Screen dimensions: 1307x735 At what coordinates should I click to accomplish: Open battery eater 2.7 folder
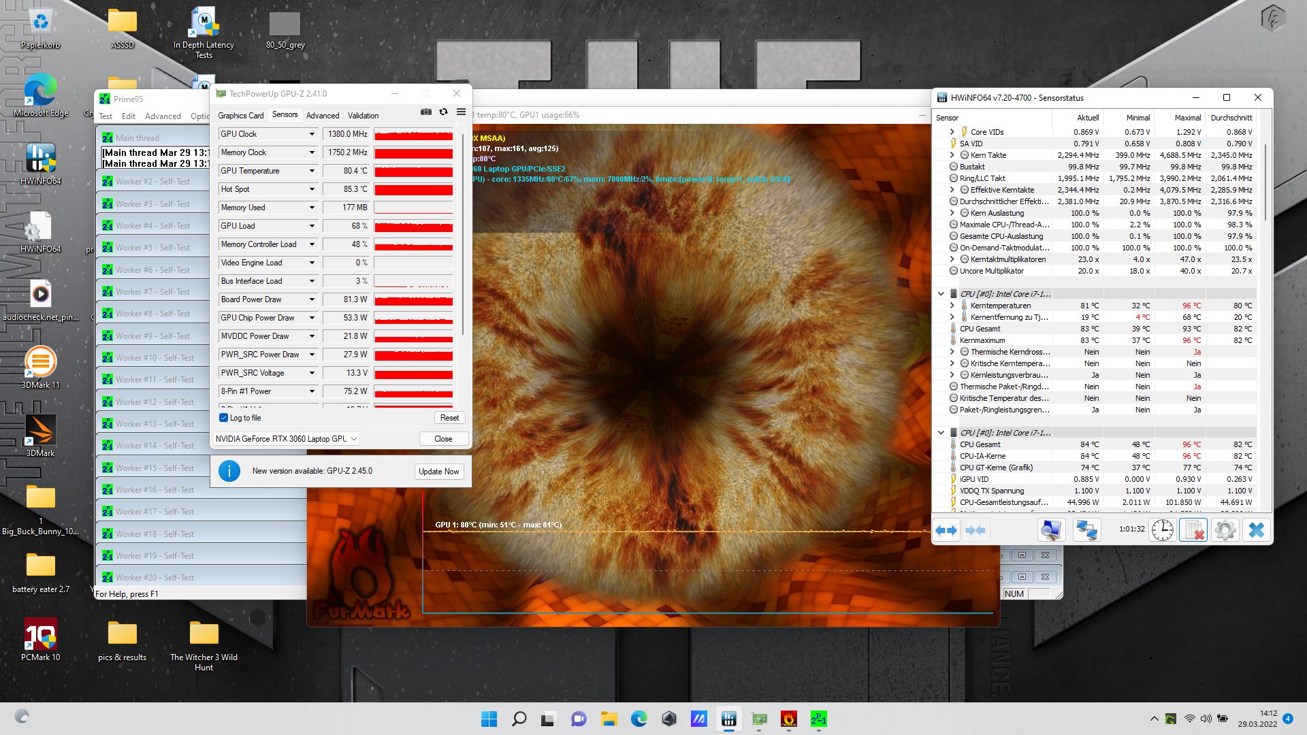click(x=41, y=572)
